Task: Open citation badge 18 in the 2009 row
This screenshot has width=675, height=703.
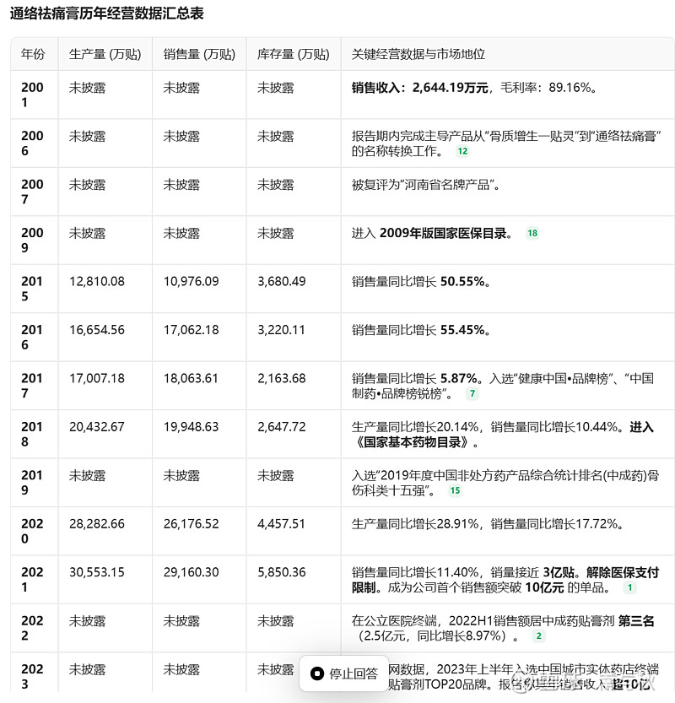Action: click(x=532, y=233)
